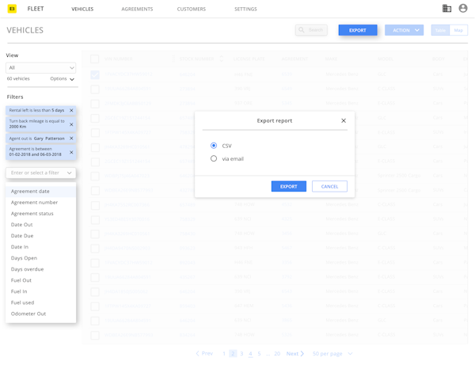
Task: Remove the 'Agent out is Gary Patterson' filter
Action: (x=71, y=139)
